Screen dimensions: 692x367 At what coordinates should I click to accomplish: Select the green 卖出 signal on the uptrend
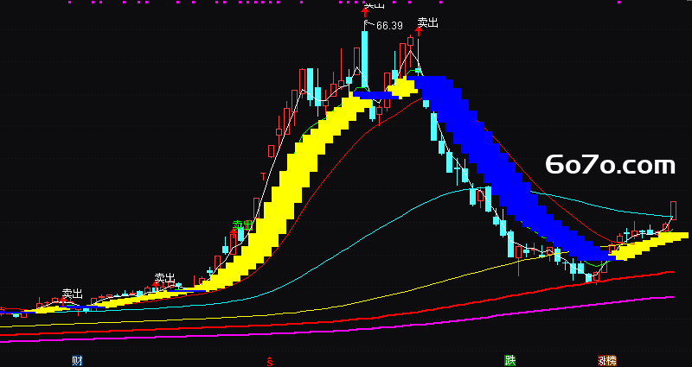pyautogui.click(x=242, y=225)
